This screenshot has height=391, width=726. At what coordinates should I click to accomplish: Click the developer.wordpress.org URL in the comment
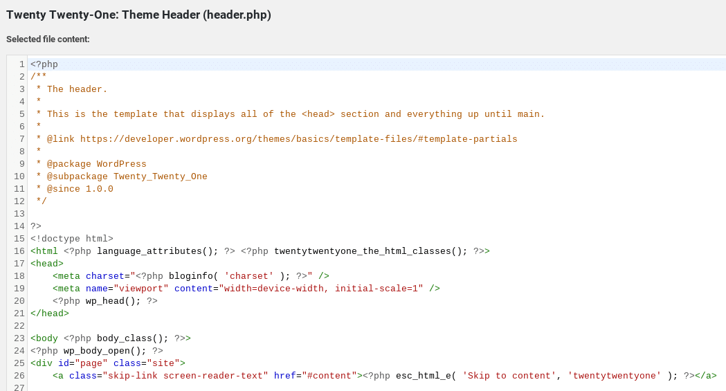(298, 139)
